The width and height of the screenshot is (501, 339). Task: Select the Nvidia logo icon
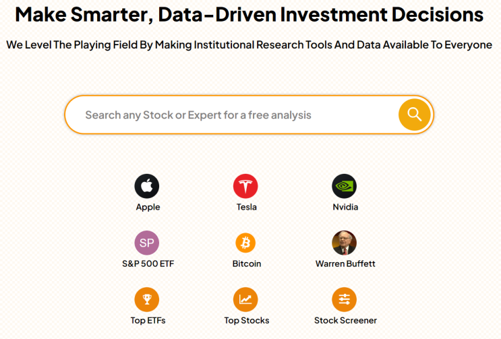click(x=344, y=186)
